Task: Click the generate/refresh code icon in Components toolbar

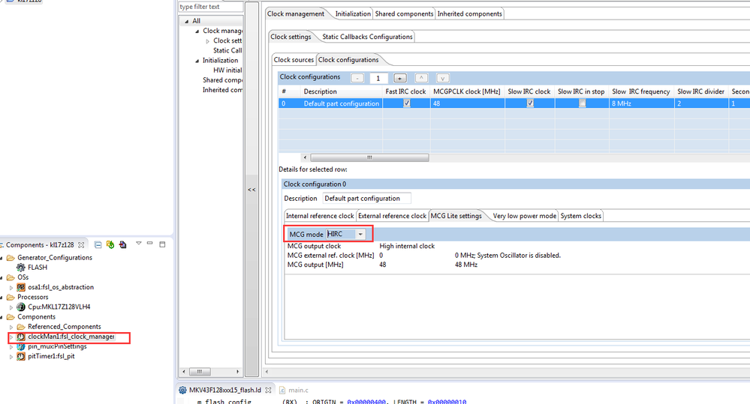Action: pos(110,244)
